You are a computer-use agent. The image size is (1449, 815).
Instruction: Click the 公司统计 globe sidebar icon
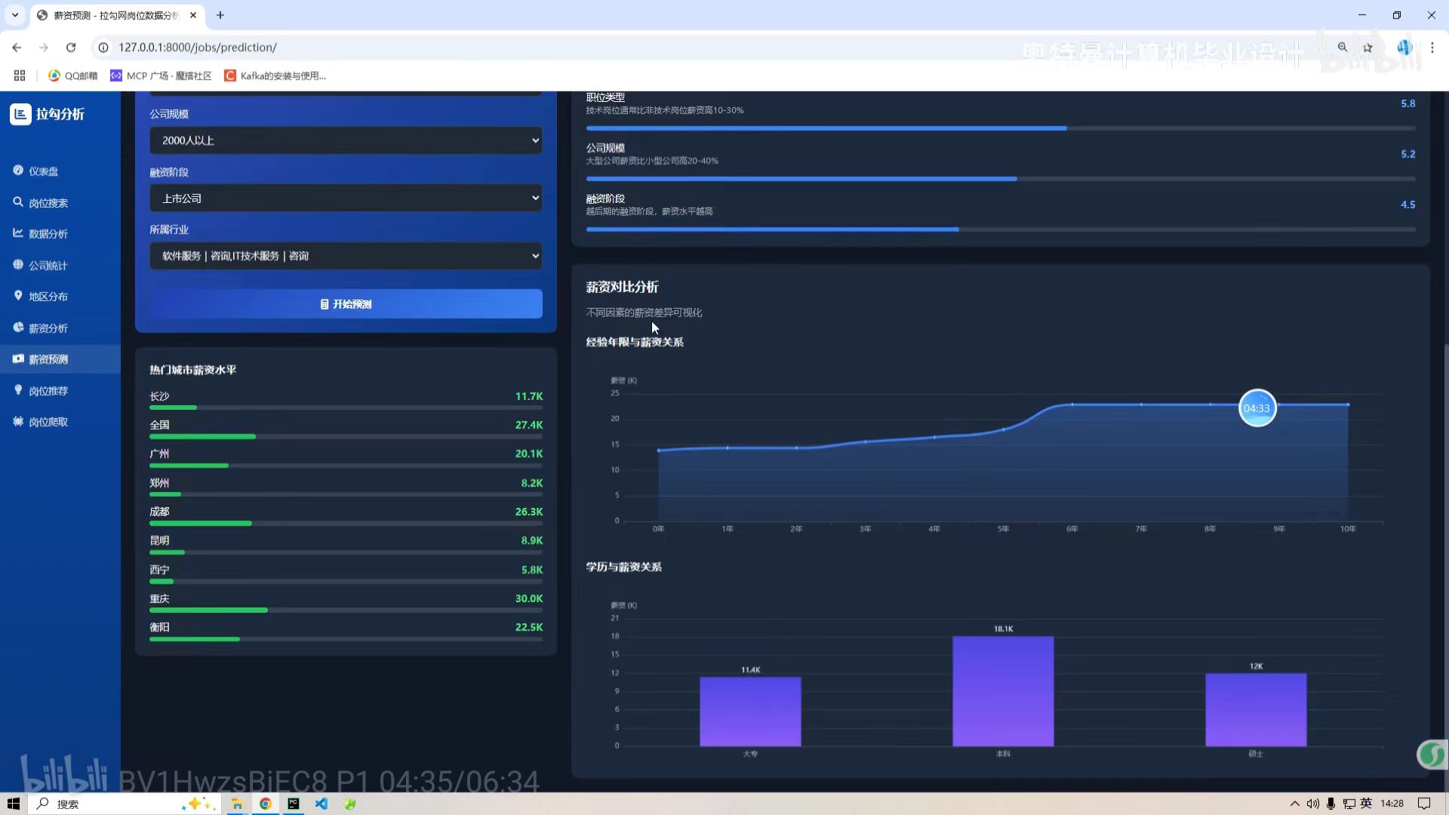[18, 265]
